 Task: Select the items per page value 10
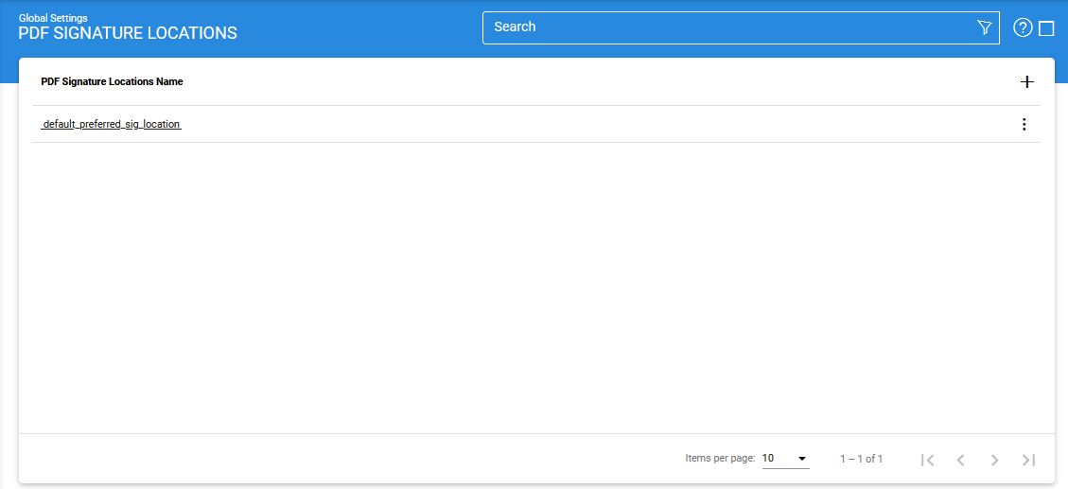(769, 459)
